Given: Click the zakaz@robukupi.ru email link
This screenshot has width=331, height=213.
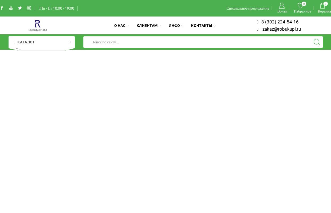Looking at the screenshot, I should 281,29.
